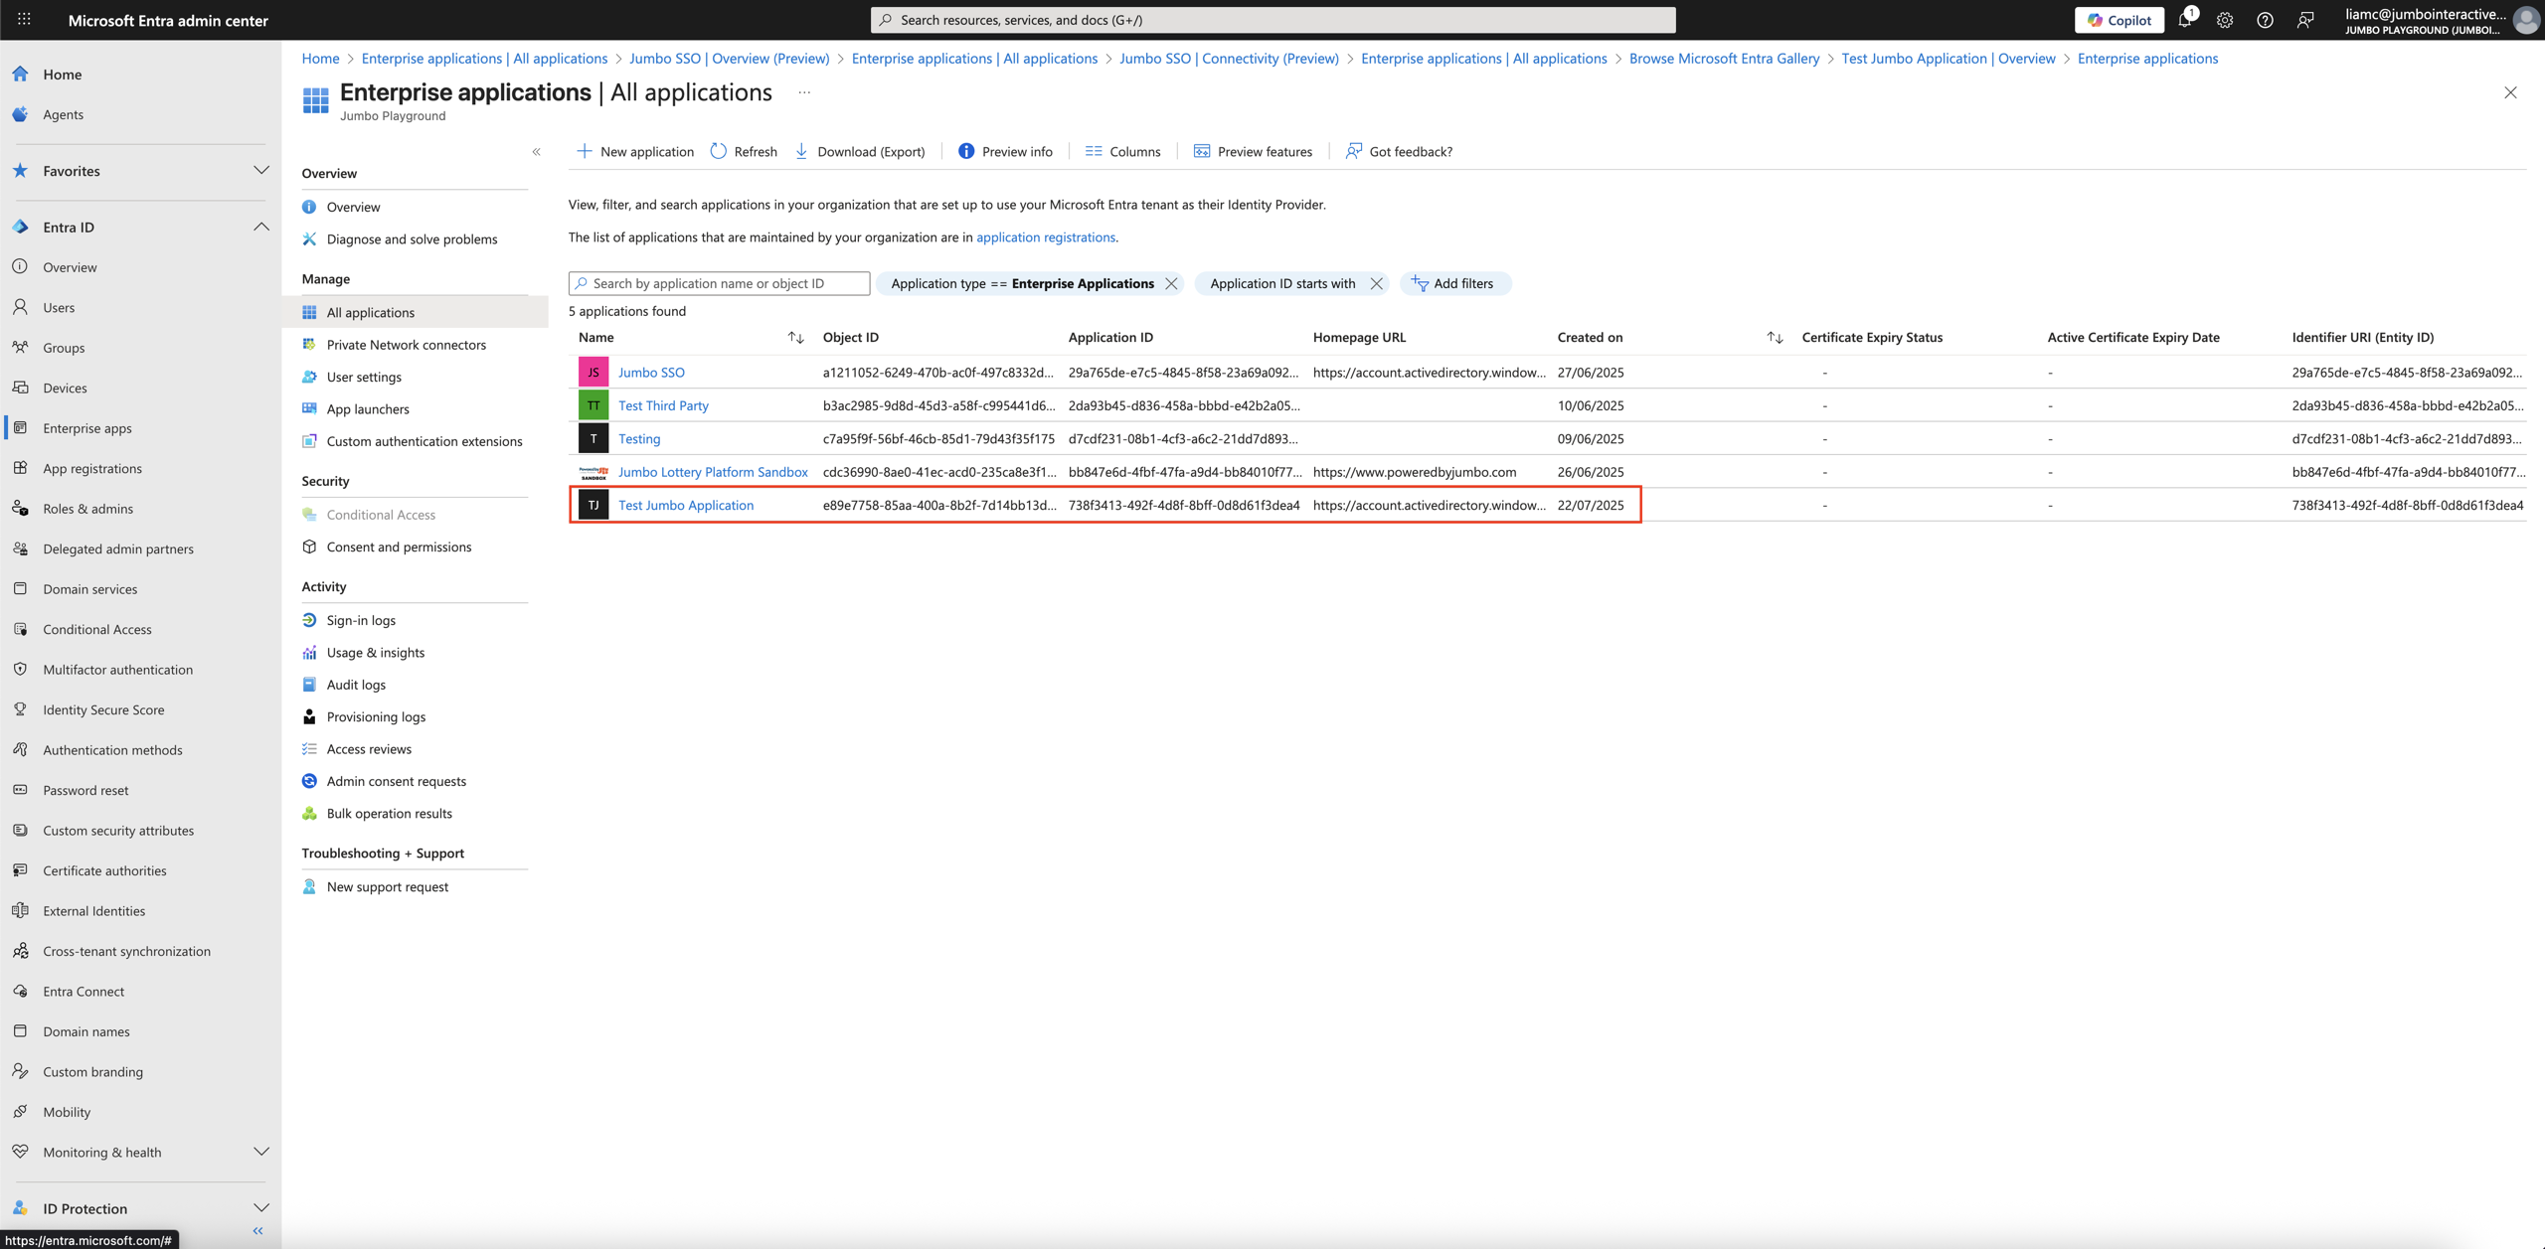Click the account avatar picture

coord(2525,20)
